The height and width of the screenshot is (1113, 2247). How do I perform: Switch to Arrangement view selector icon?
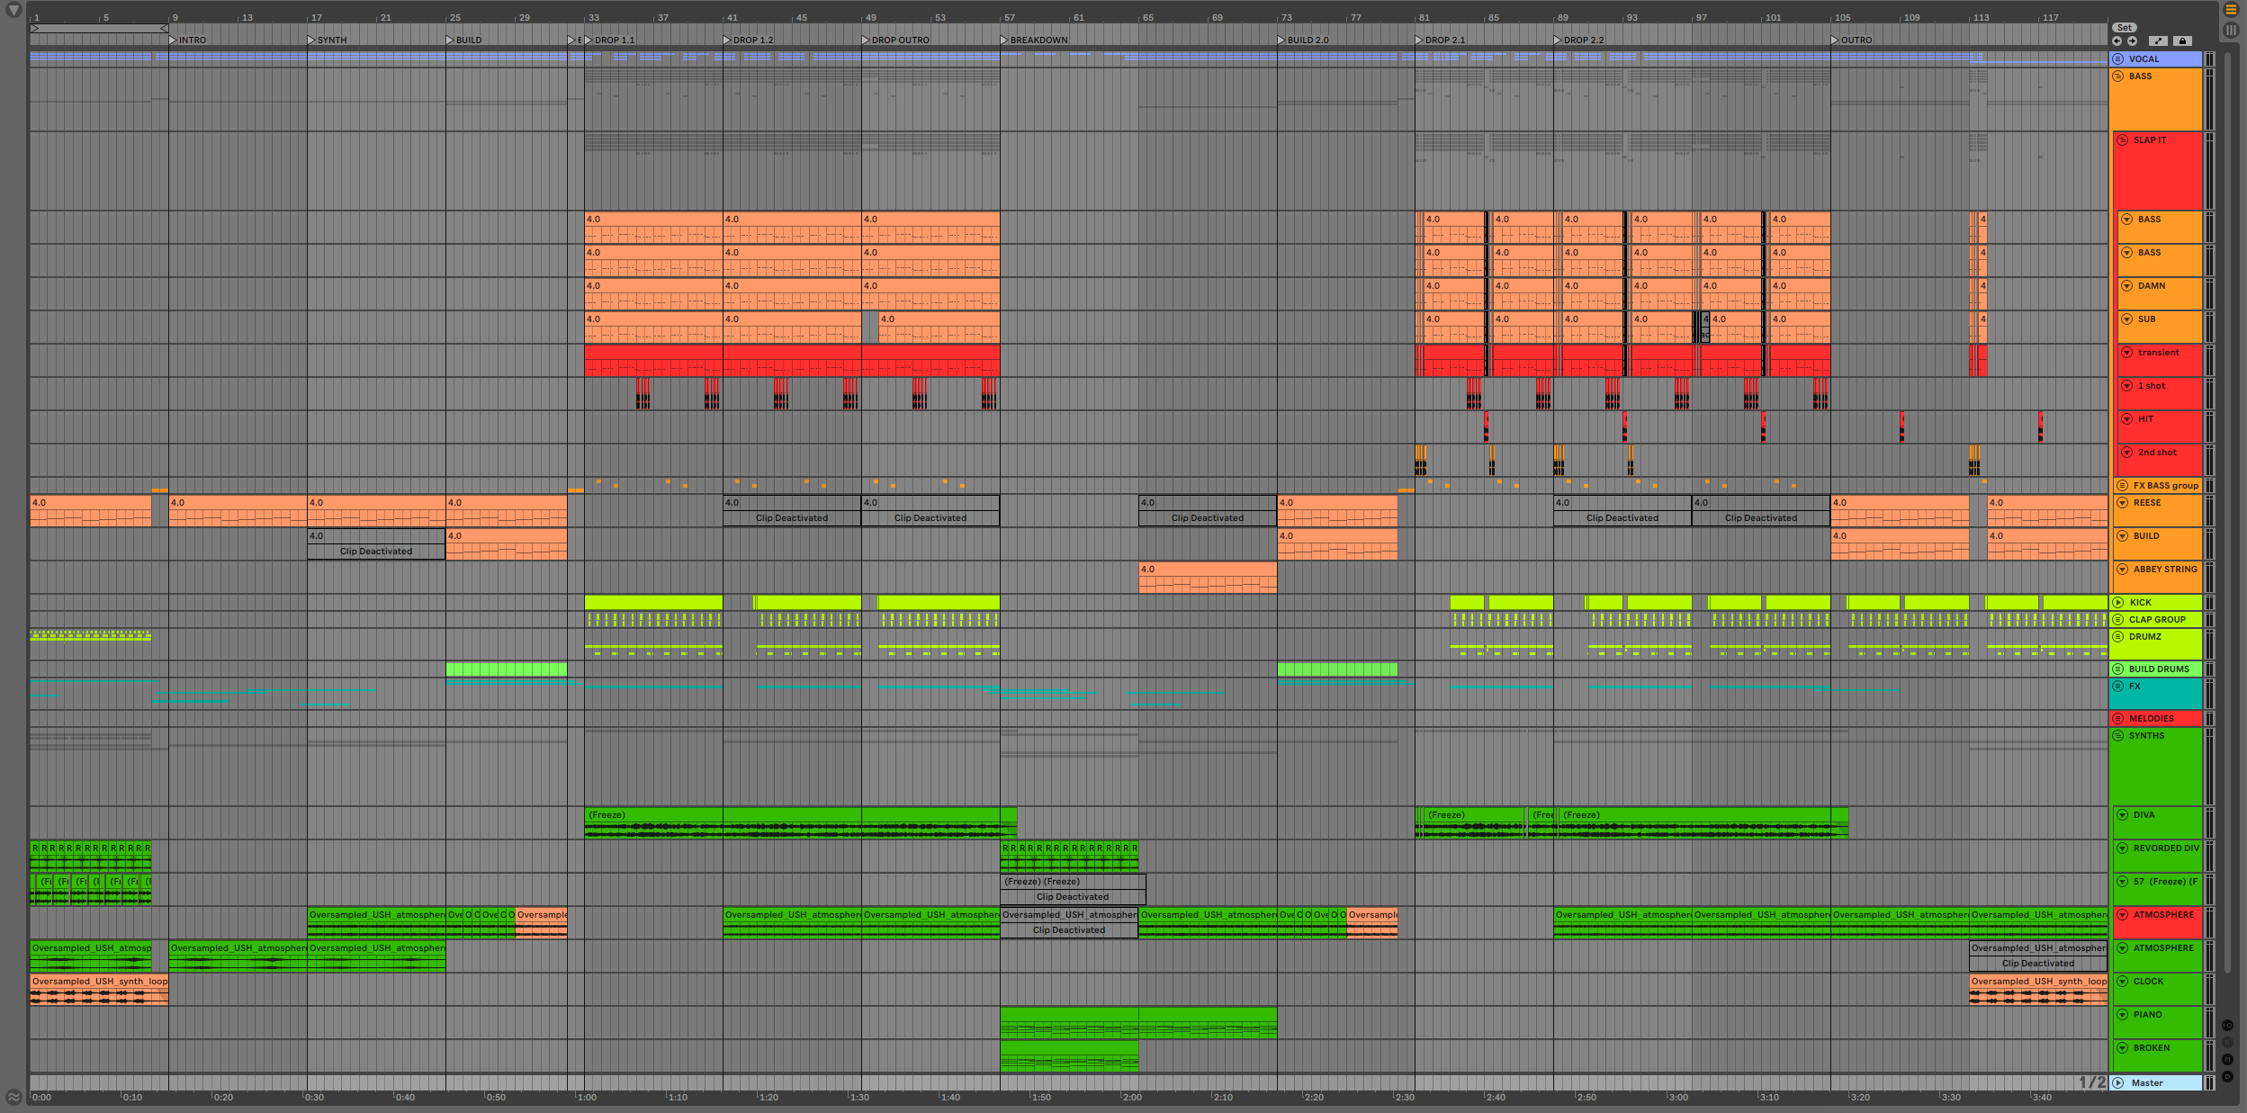[x=2231, y=10]
